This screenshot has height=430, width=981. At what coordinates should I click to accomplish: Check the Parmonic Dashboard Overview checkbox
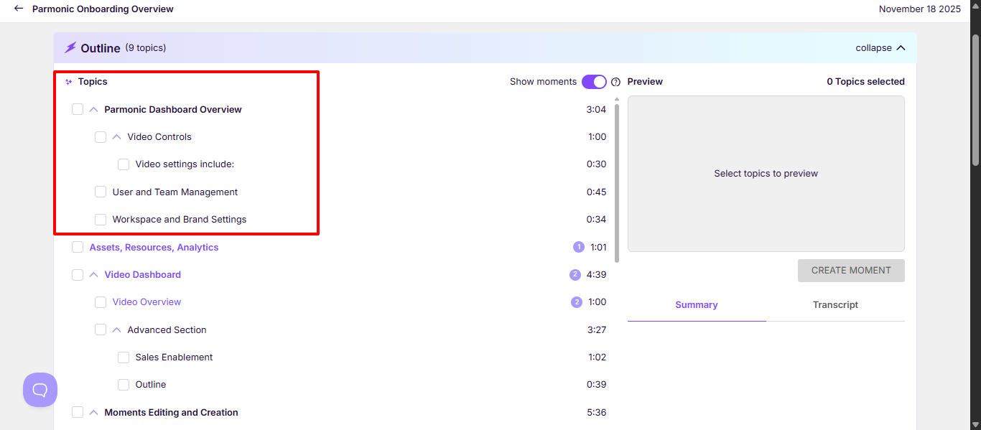click(78, 110)
